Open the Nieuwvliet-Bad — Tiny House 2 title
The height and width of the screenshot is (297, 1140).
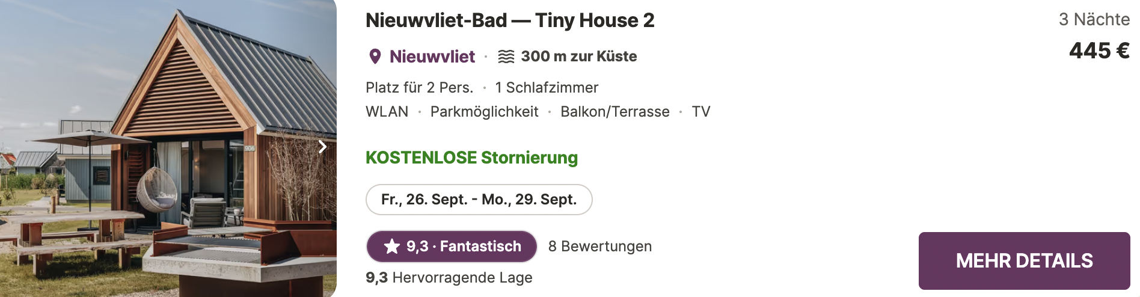(x=509, y=20)
